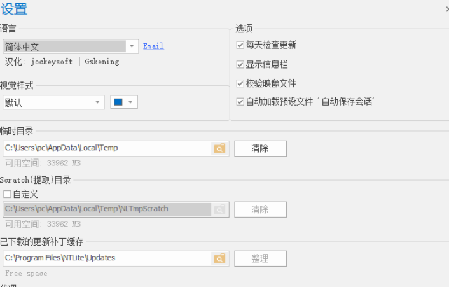This screenshot has height=287, width=449.
Task: Enable the 自定义 Scratch directory checkbox
Action: pos(7,194)
